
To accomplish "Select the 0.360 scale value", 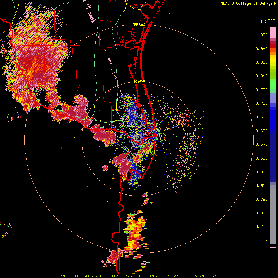I will [262, 200].
